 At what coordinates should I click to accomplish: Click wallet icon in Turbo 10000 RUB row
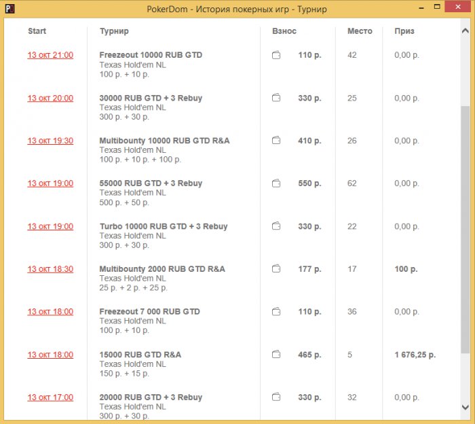click(x=276, y=226)
